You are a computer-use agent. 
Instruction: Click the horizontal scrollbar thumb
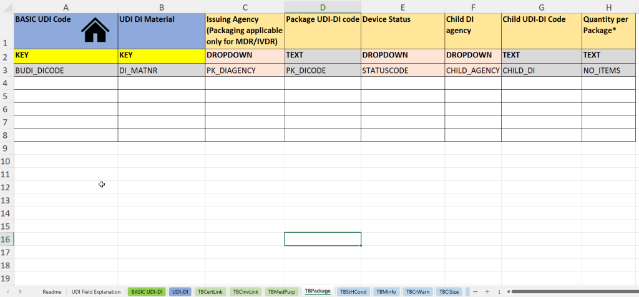tap(574, 292)
